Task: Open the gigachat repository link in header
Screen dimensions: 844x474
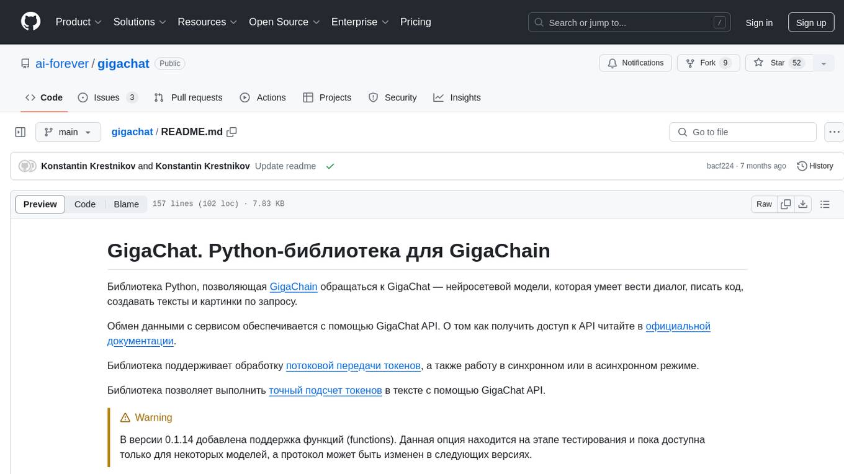Action: (x=123, y=63)
